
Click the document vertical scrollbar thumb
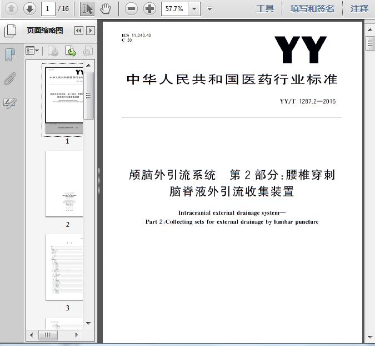[370, 43]
